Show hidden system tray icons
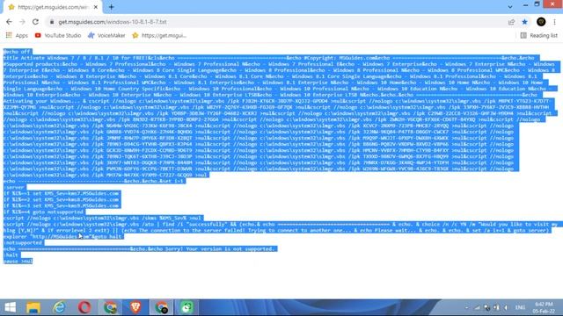Image resolution: width=563 pixels, height=316 pixels. tap(467, 307)
